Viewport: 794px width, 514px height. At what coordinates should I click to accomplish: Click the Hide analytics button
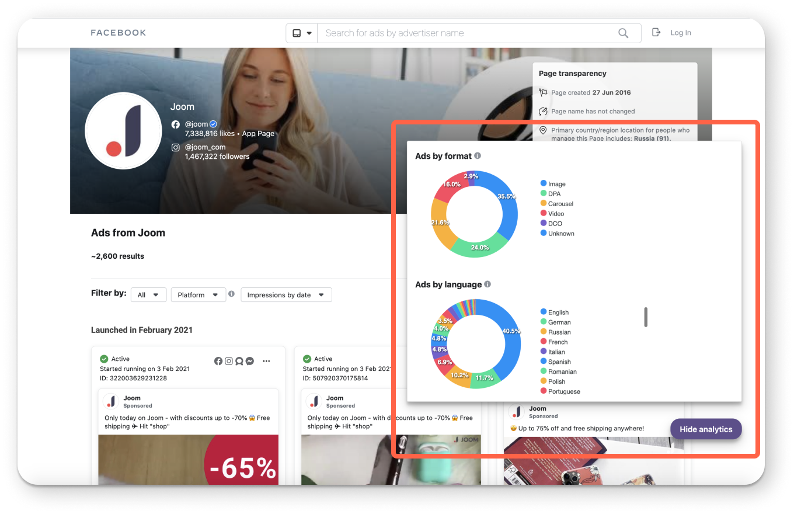(706, 429)
